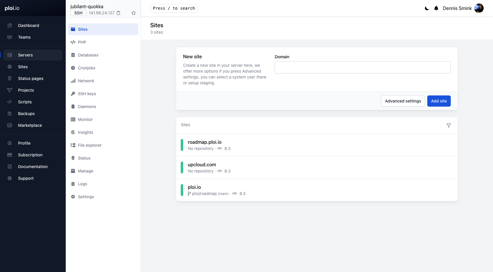The height and width of the screenshot is (272, 493).
Task: Click the Add site button
Action: 439,101
